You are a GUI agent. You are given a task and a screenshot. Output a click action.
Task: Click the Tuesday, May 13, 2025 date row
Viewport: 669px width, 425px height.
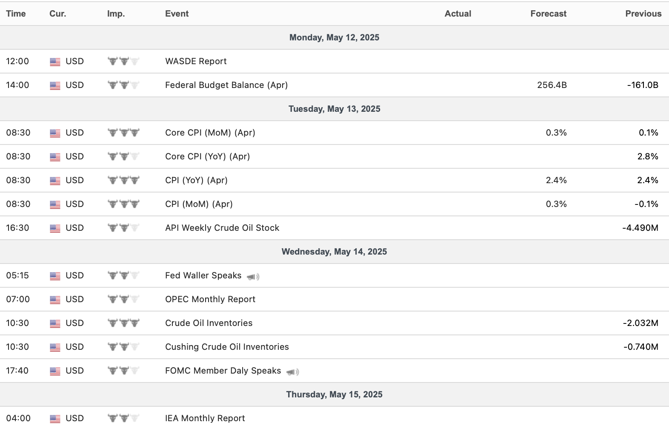pyautogui.click(x=334, y=109)
